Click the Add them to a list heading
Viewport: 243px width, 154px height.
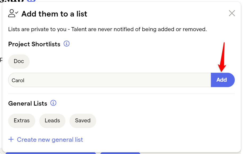[x=54, y=14]
